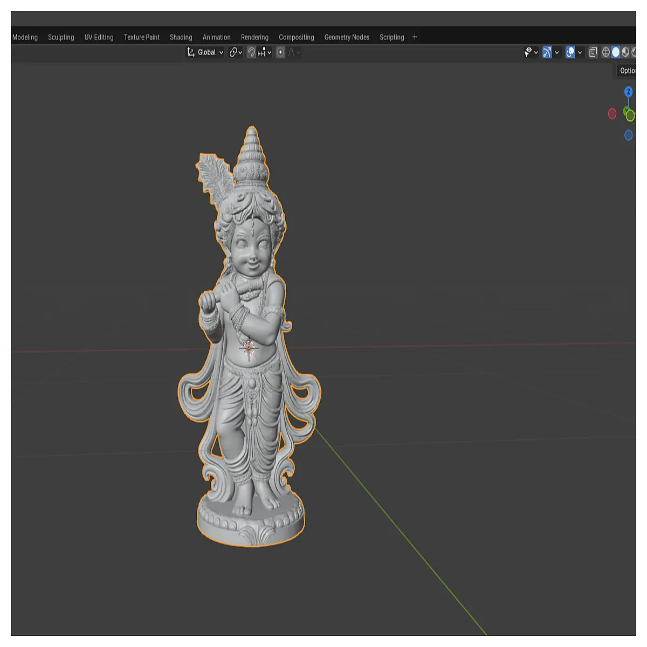Click the 3D cursor in viewport

[249, 348]
